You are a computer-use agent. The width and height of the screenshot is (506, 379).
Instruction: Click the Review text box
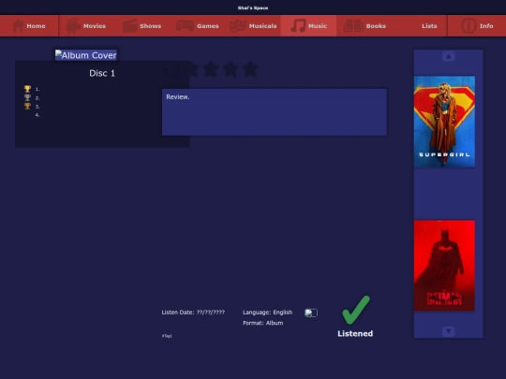tap(275, 112)
